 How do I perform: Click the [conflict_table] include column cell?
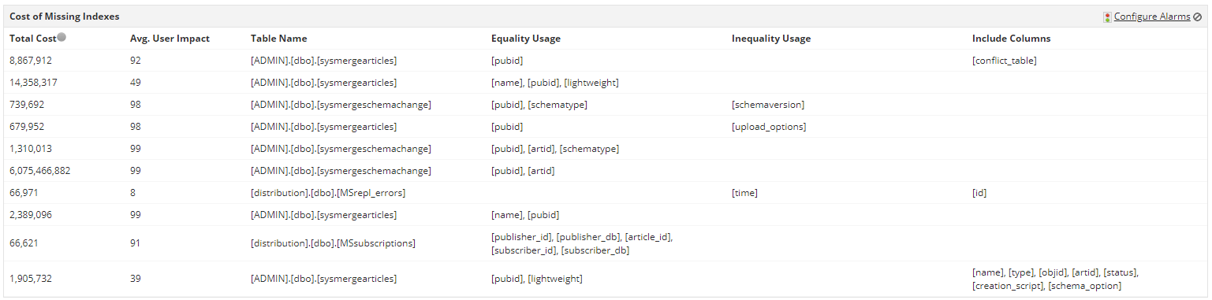pos(1004,61)
